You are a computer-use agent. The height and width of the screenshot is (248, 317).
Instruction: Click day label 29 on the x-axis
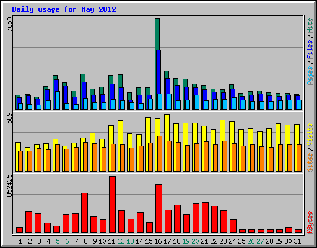tap(279, 241)
